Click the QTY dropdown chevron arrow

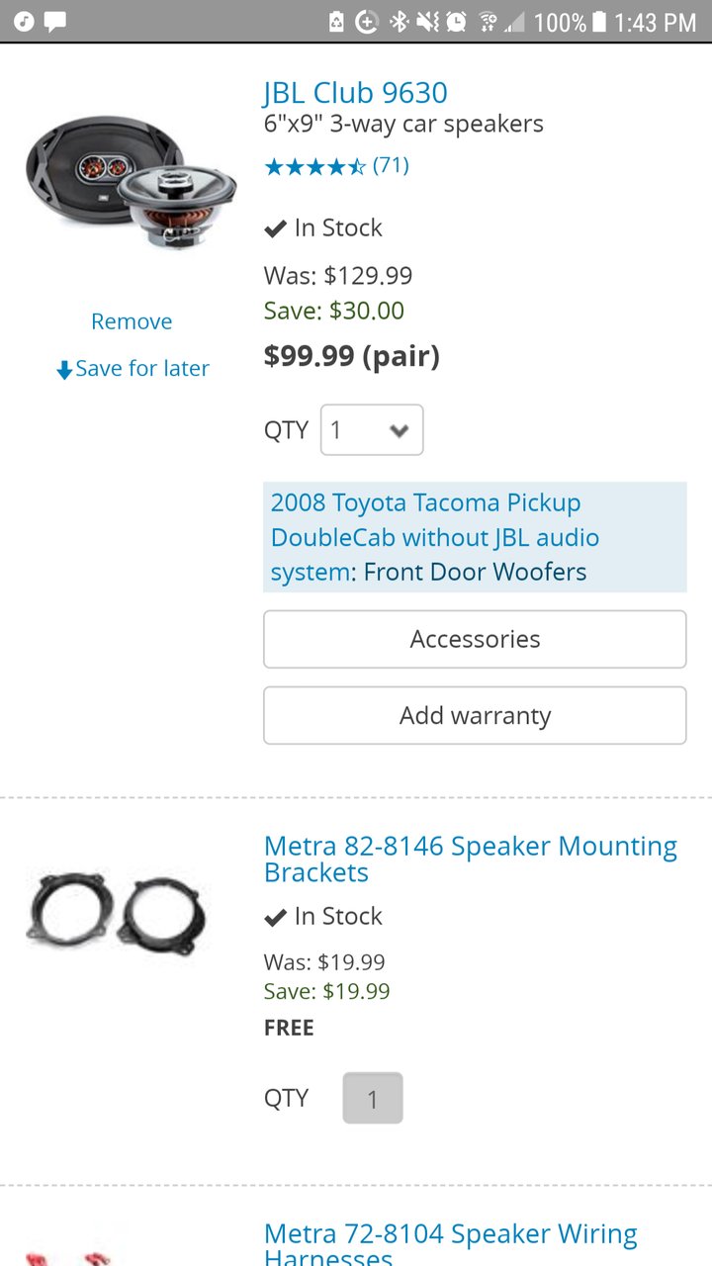400,430
